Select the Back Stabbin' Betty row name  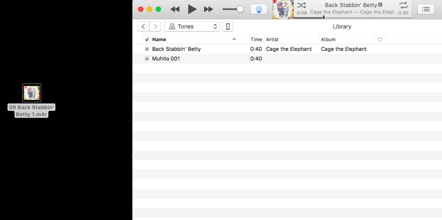[x=176, y=49]
